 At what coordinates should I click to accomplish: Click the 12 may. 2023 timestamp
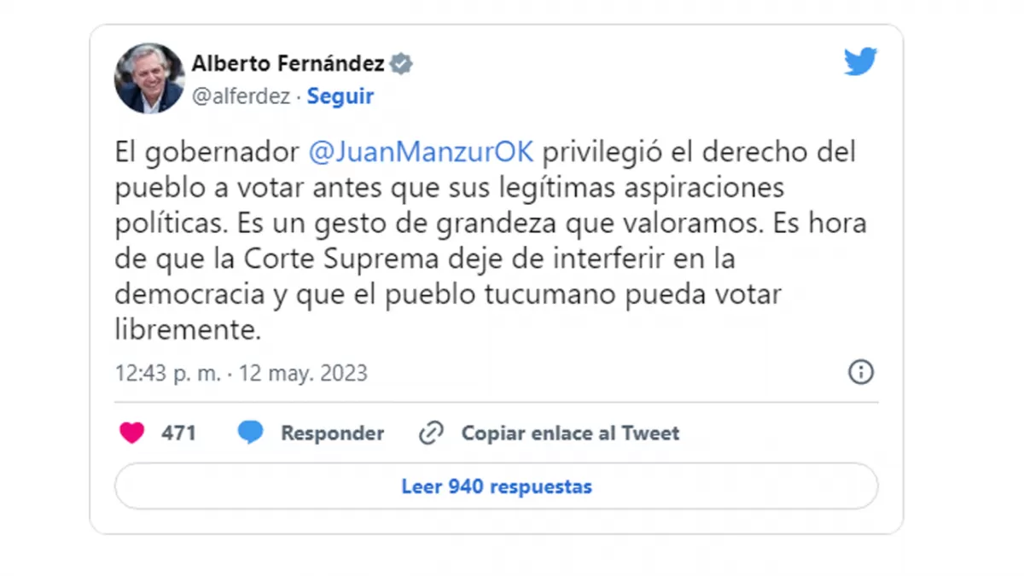click(x=303, y=373)
